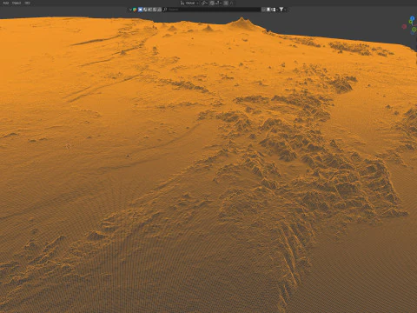The width and height of the screenshot is (417, 313).
Task: Open the snapping options dropdown
Action: [218, 3]
